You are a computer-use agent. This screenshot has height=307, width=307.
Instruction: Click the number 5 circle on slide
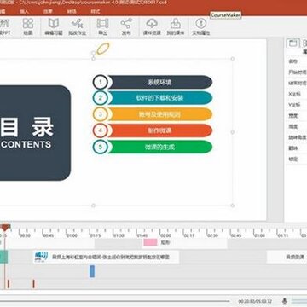[x=100, y=147]
